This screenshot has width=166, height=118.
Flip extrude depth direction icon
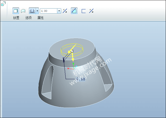click(65, 11)
